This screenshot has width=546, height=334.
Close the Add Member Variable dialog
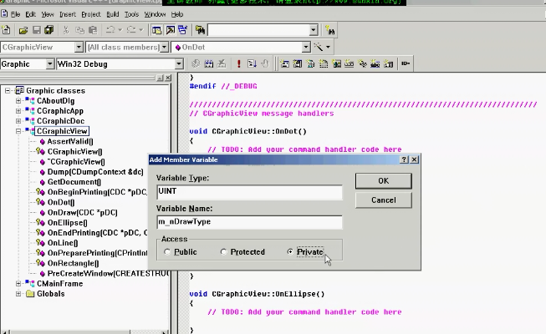(x=414, y=159)
